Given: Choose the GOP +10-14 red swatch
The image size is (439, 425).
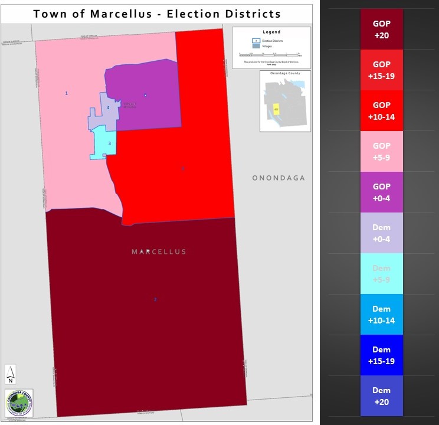Looking at the screenshot, I should [381, 110].
